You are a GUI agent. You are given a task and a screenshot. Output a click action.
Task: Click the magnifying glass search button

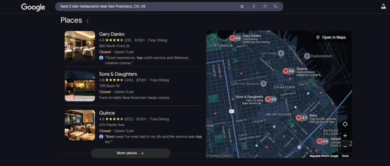(275, 6)
